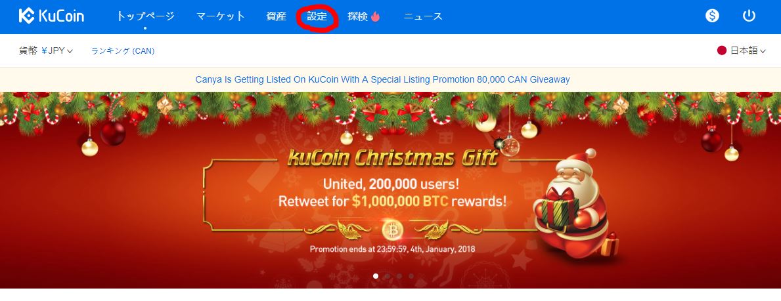Click the Japan flag circle icon
The height and width of the screenshot is (301, 781).
pos(721,50)
